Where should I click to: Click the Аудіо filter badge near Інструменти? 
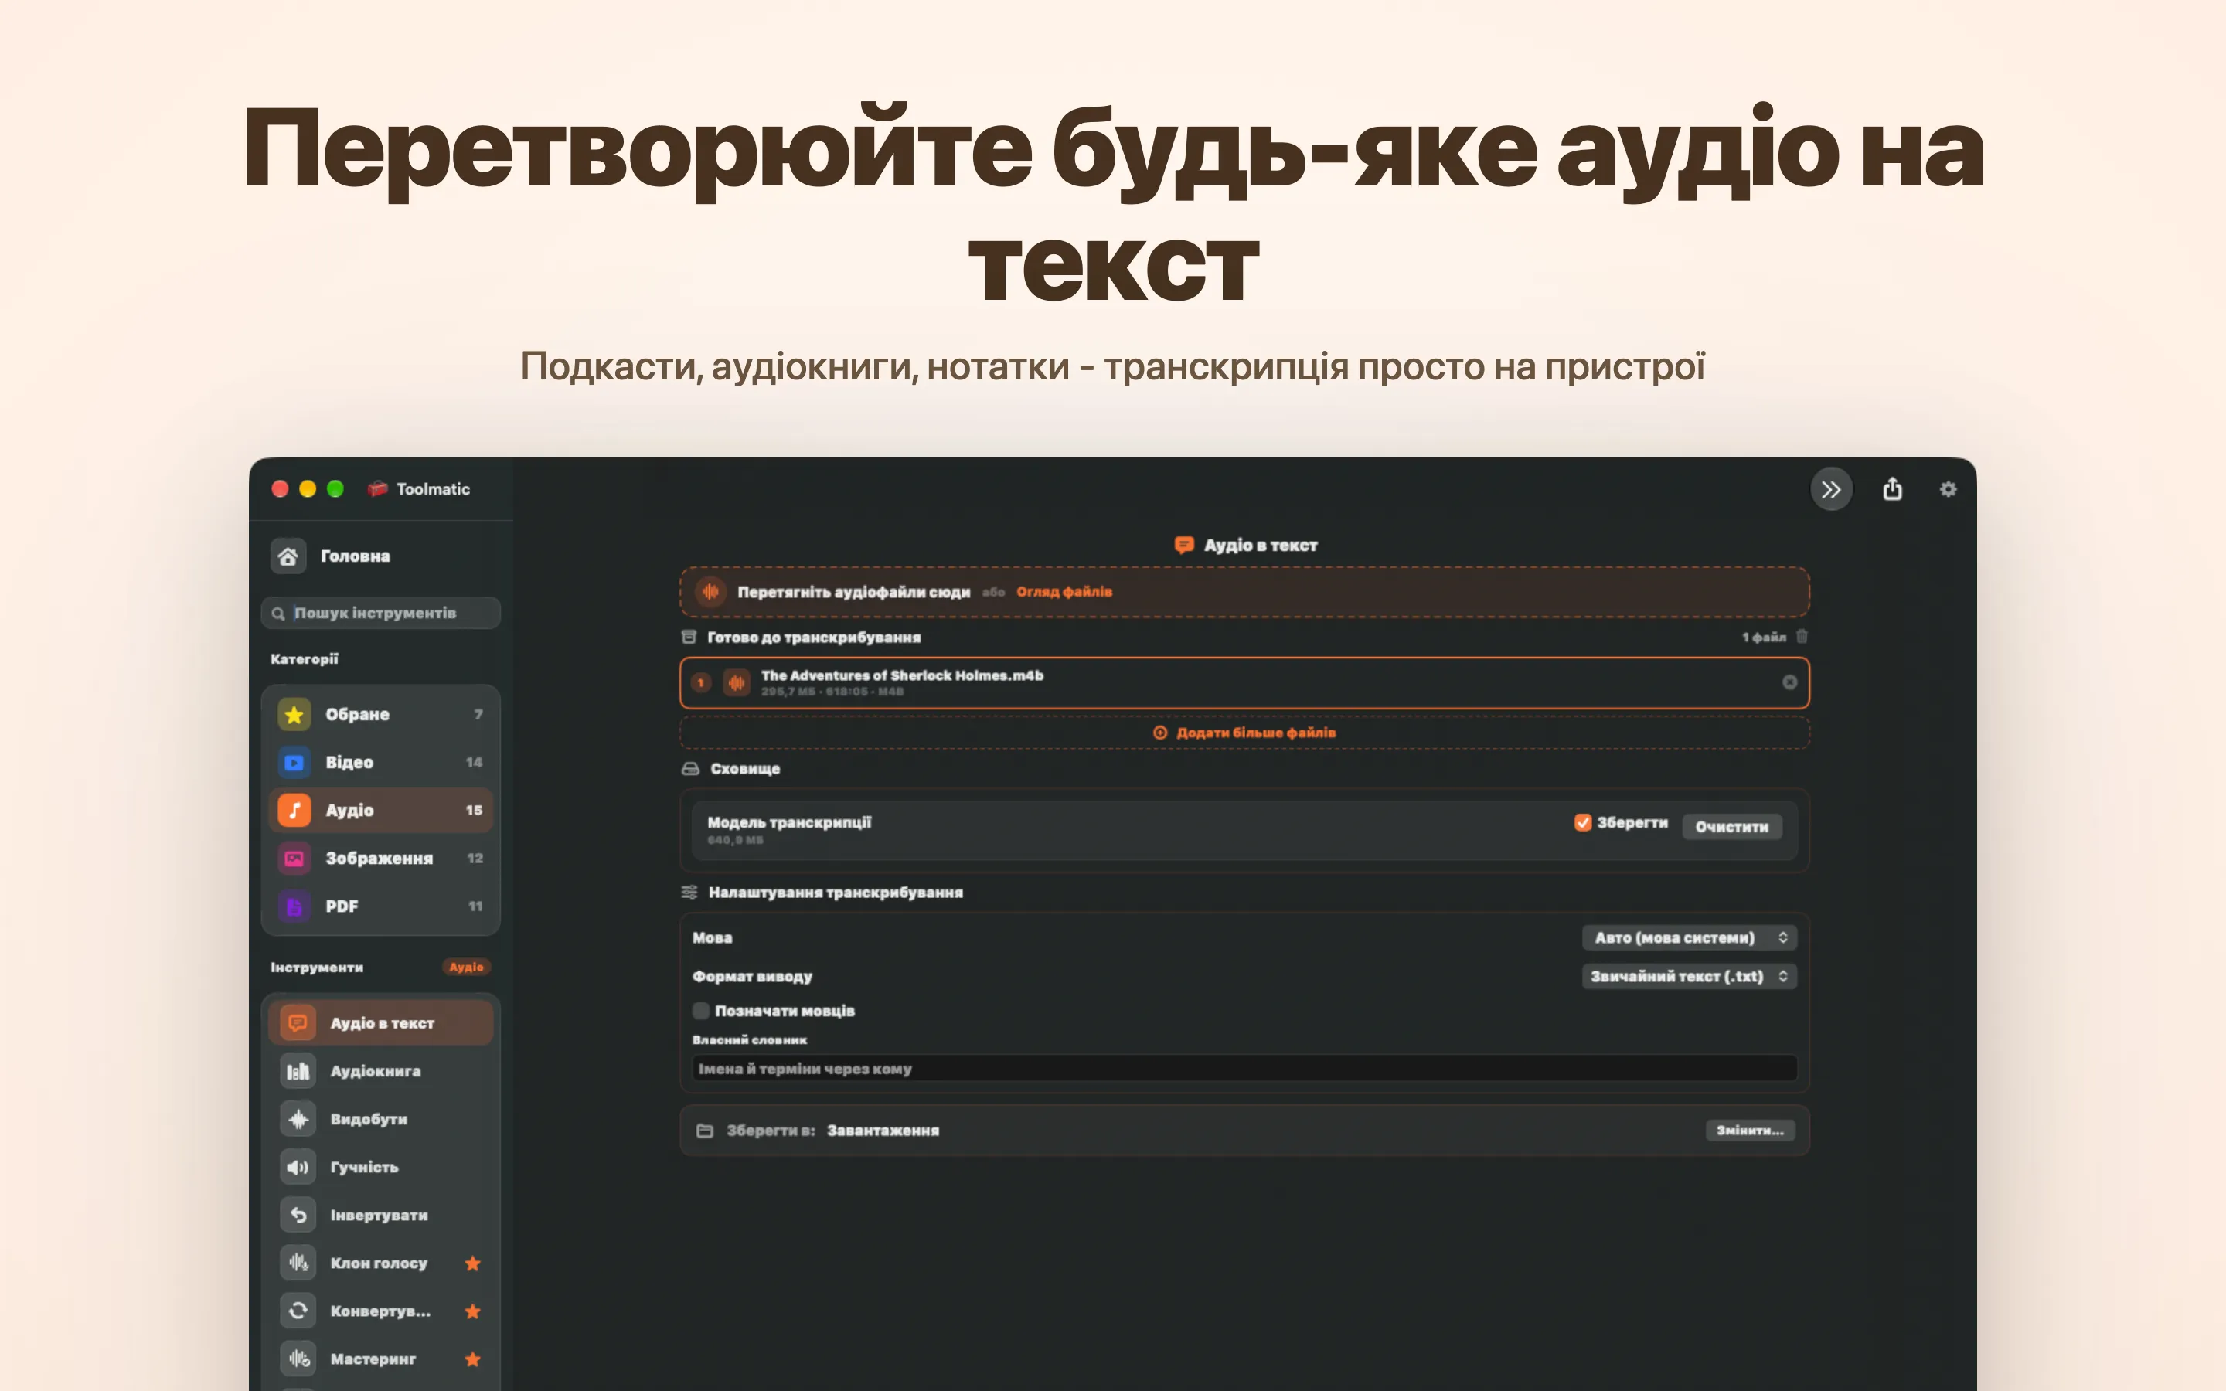pyautogui.click(x=466, y=967)
